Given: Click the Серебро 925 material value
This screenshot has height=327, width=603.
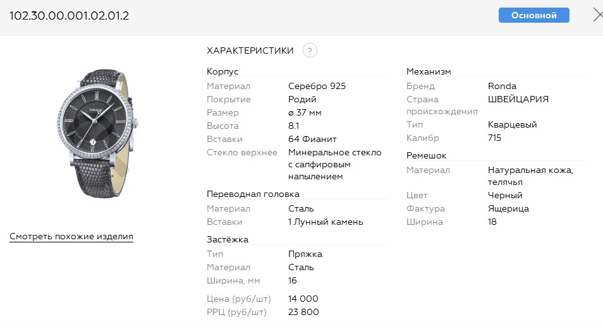Looking at the screenshot, I should point(317,86).
